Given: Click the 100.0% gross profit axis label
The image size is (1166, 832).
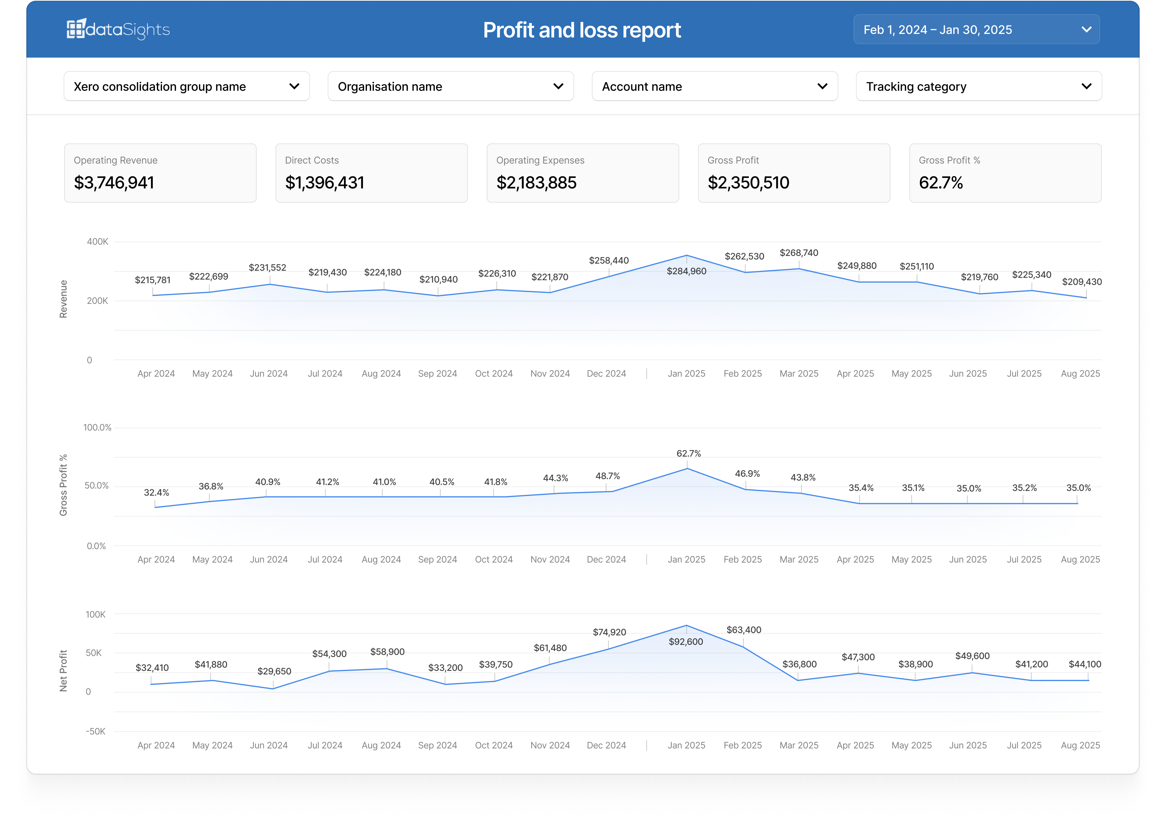Looking at the screenshot, I should point(97,427).
